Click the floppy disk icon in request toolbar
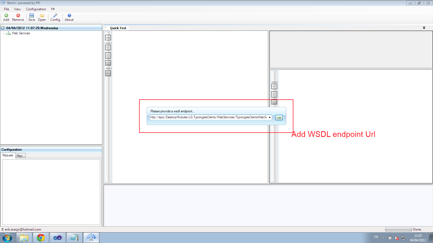This screenshot has width=433, height=243. (x=108, y=73)
